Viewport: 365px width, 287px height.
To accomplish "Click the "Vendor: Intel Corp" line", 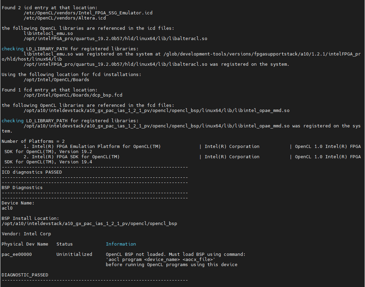I will pyautogui.click(x=26, y=234).
